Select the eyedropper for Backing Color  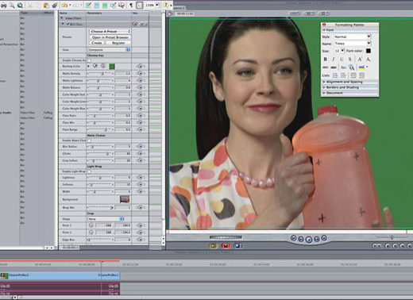(95, 66)
